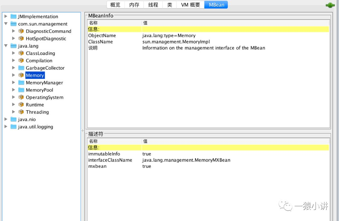Click the 名称 header in 描述符 table
The image size is (339, 221).
pos(115,141)
